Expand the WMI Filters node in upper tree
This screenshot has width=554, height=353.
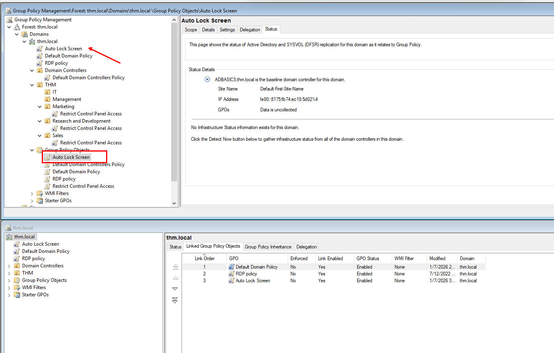coord(32,193)
